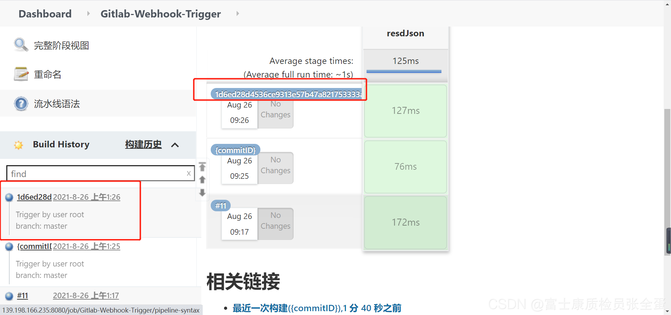Click the pipeline syntax help icon
The width and height of the screenshot is (671, 315).
21,104
